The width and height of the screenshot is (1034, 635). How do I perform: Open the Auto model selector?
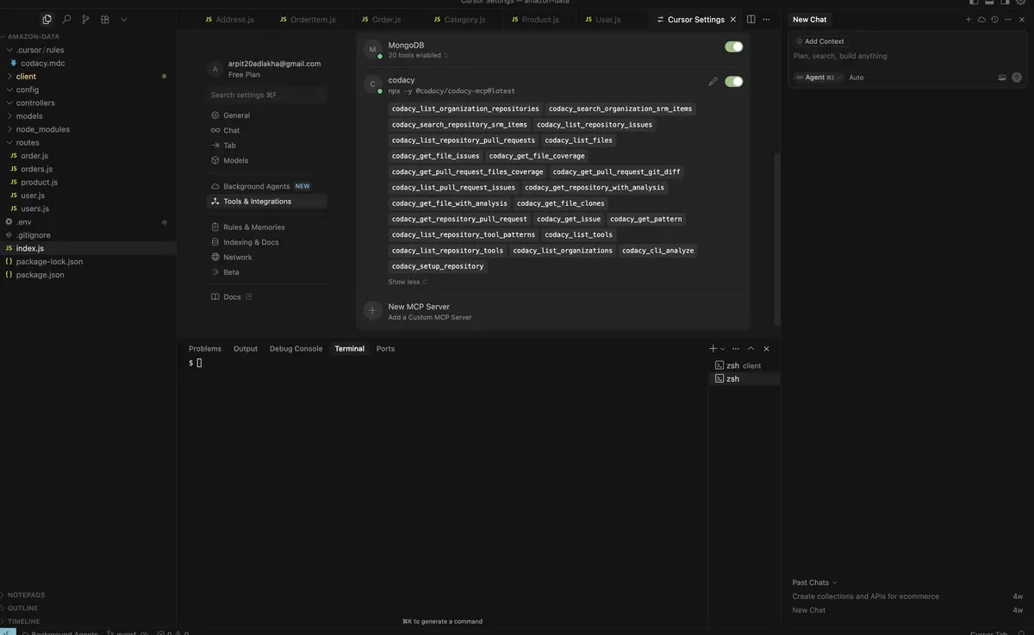coord(856,78)
